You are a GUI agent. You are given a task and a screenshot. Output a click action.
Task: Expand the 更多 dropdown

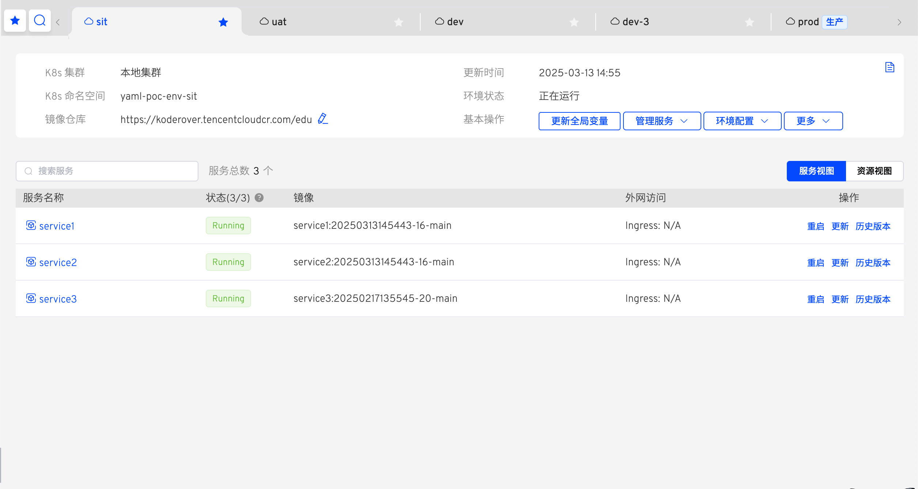pyautogui.click(x=813, y=121)
